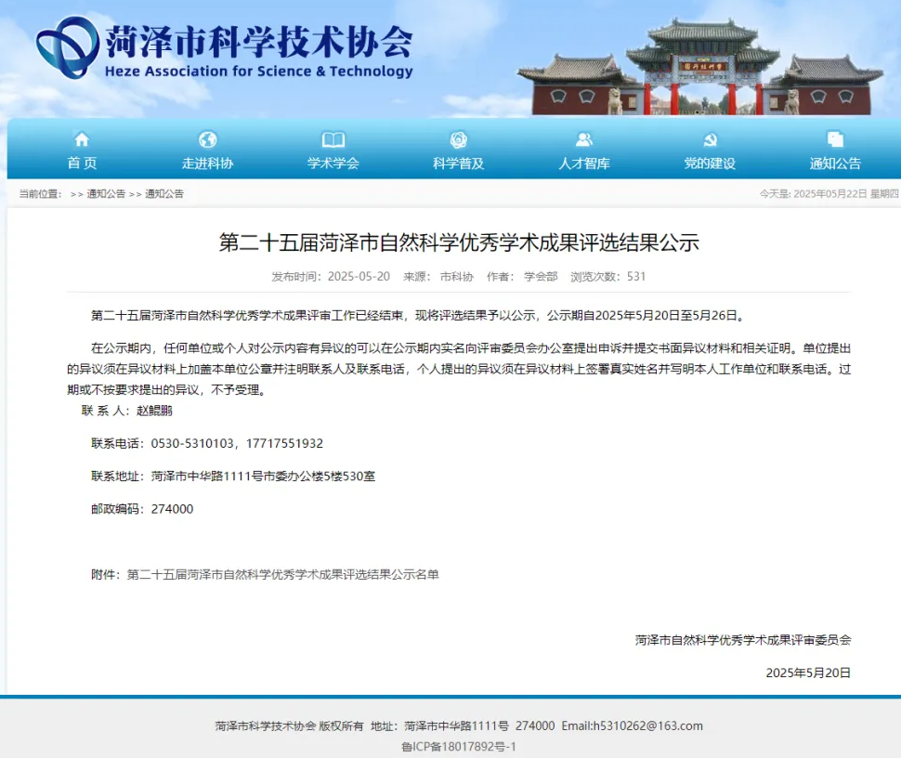Image resolution: width=901 pixels, height=758 pixels.
Task: Go to 党的建设 navigation menu item
Action: [x=710, y=163]
